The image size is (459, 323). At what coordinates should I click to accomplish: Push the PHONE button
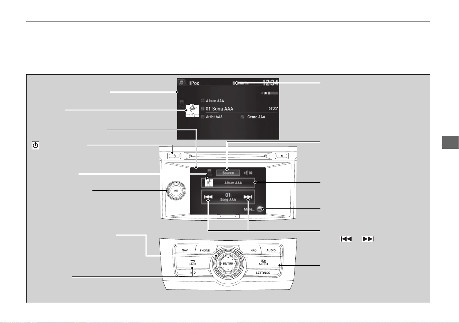(x=205, y=250)
